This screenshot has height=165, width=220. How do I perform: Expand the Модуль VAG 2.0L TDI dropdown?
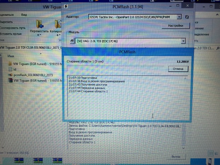pos(183,41)
